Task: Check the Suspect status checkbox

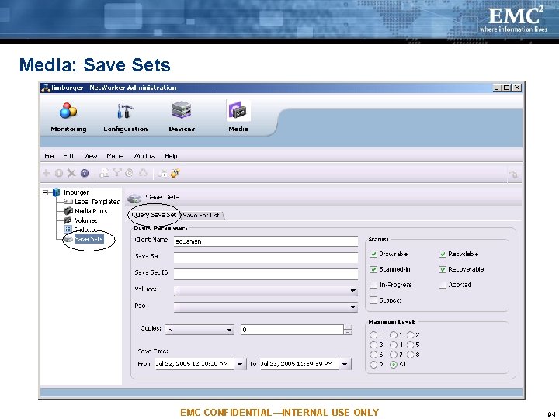Action: (373, 300)
